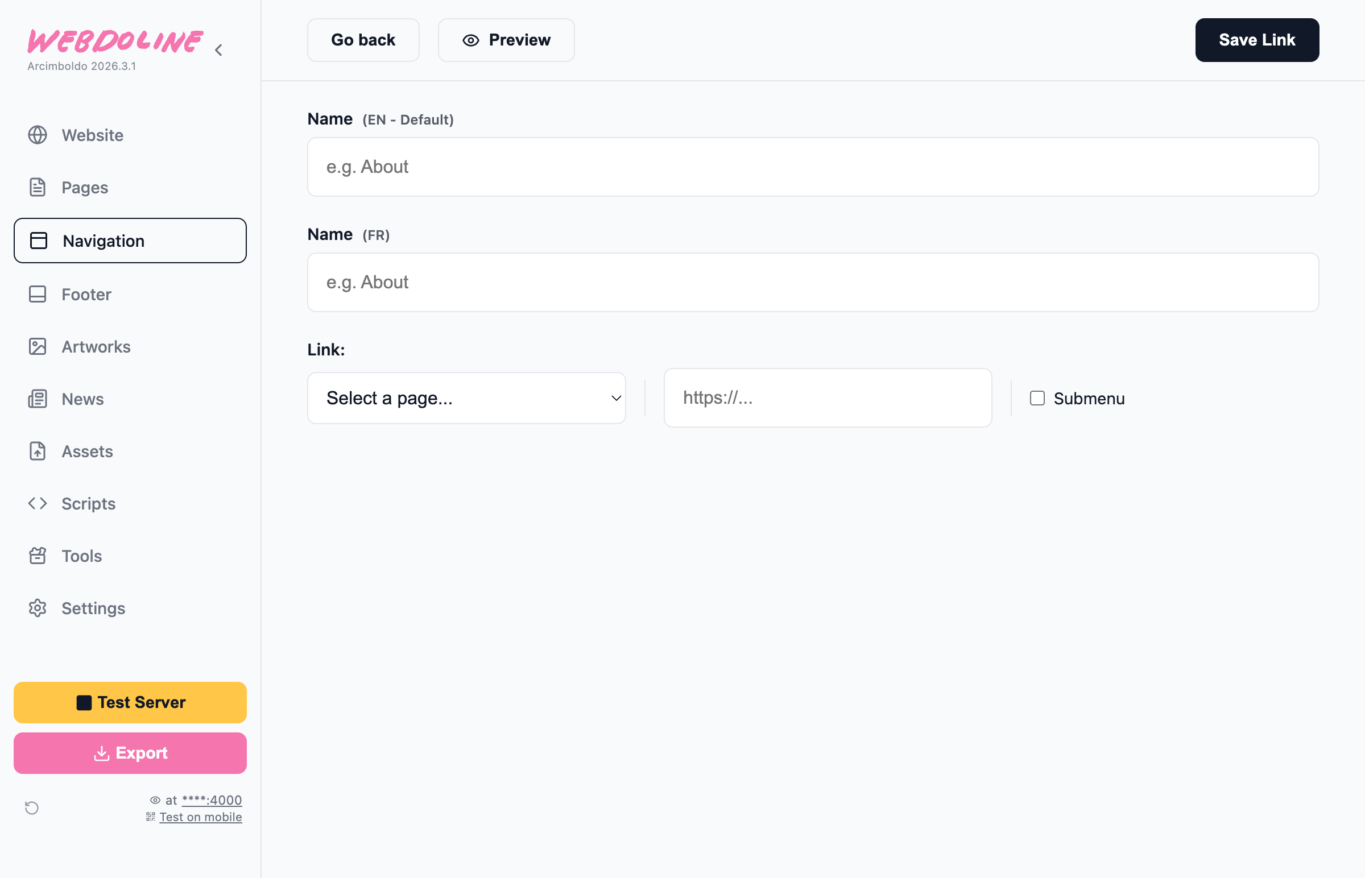Click the Preview eye toggle
The height and width of the screenshot is (878, 1365).
505,40
